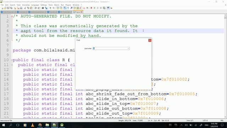Toggle synchronized horizontal scrolling
227x128 pixels.
click(x=61, y=8)
